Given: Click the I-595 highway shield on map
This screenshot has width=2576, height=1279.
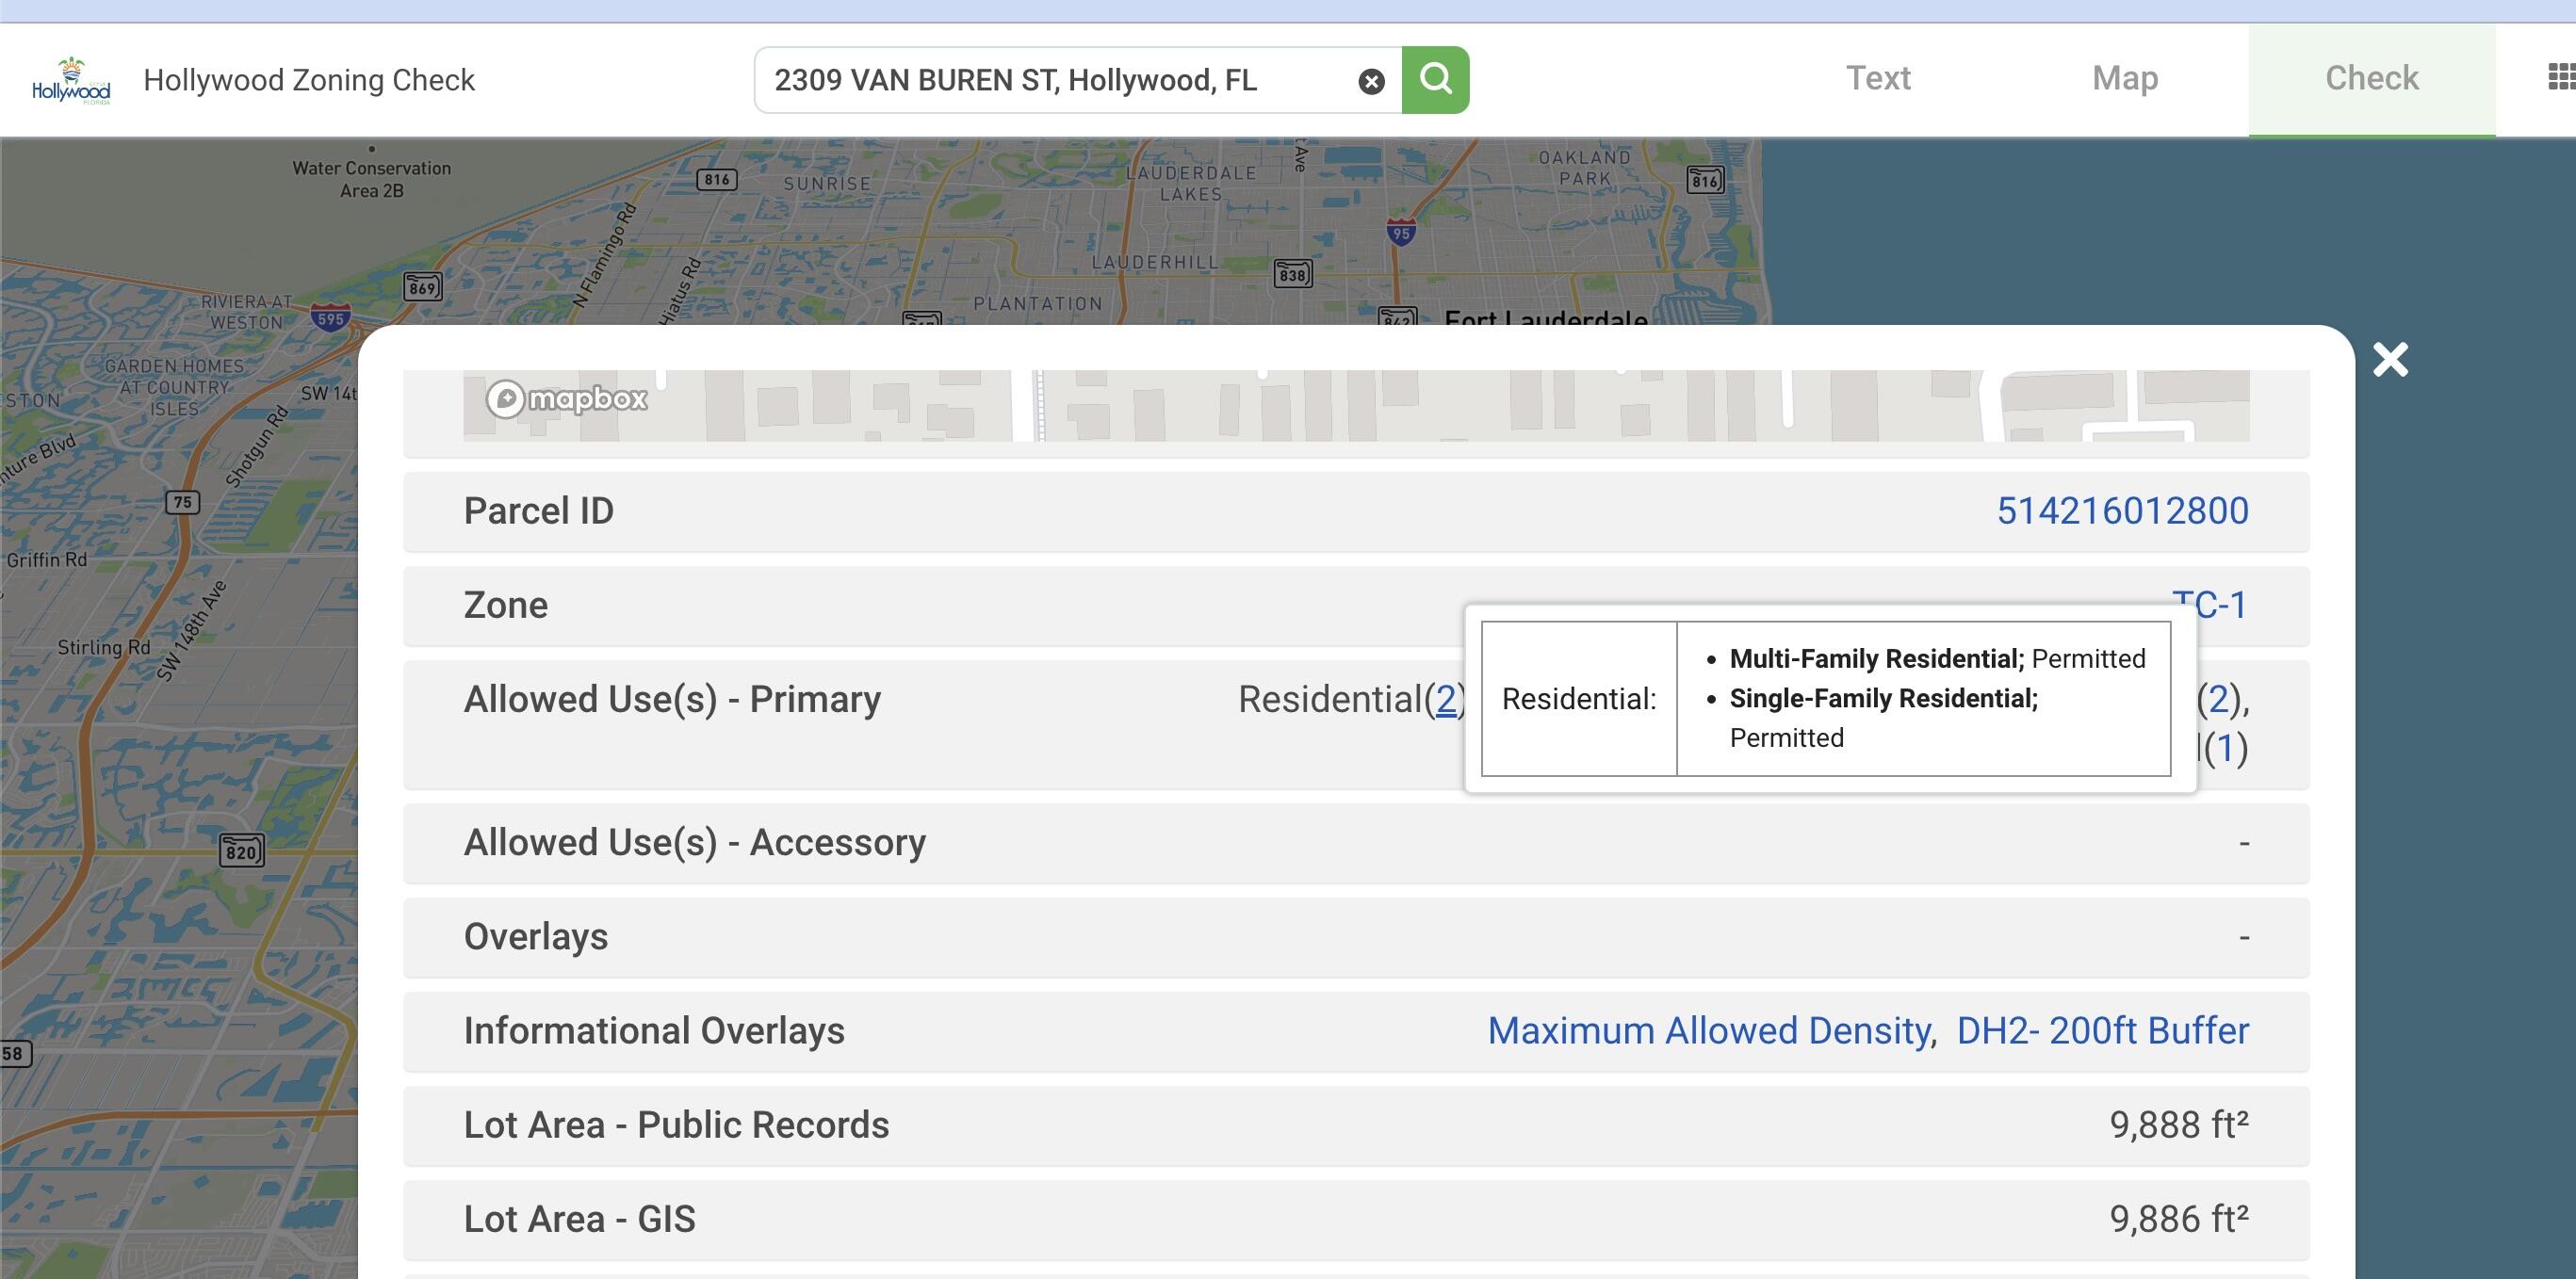Looking at the screenshot, I should click(x=330, y=318).
